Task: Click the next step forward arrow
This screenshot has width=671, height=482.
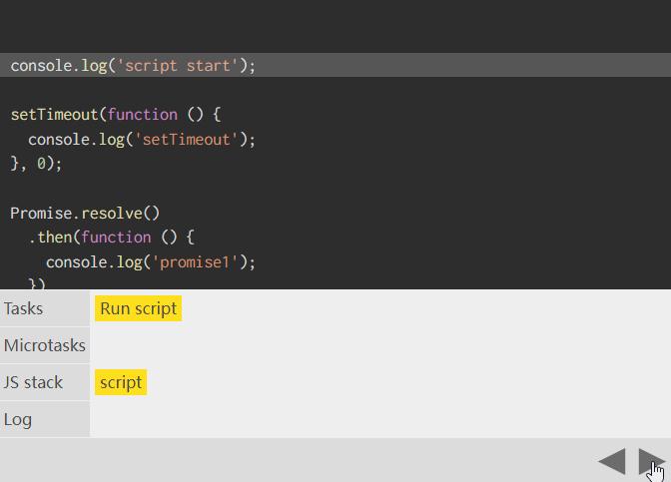Action: tap(650, 461)
